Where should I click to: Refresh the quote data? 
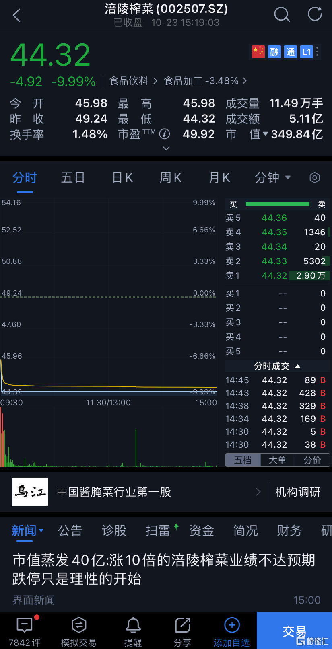315,14
